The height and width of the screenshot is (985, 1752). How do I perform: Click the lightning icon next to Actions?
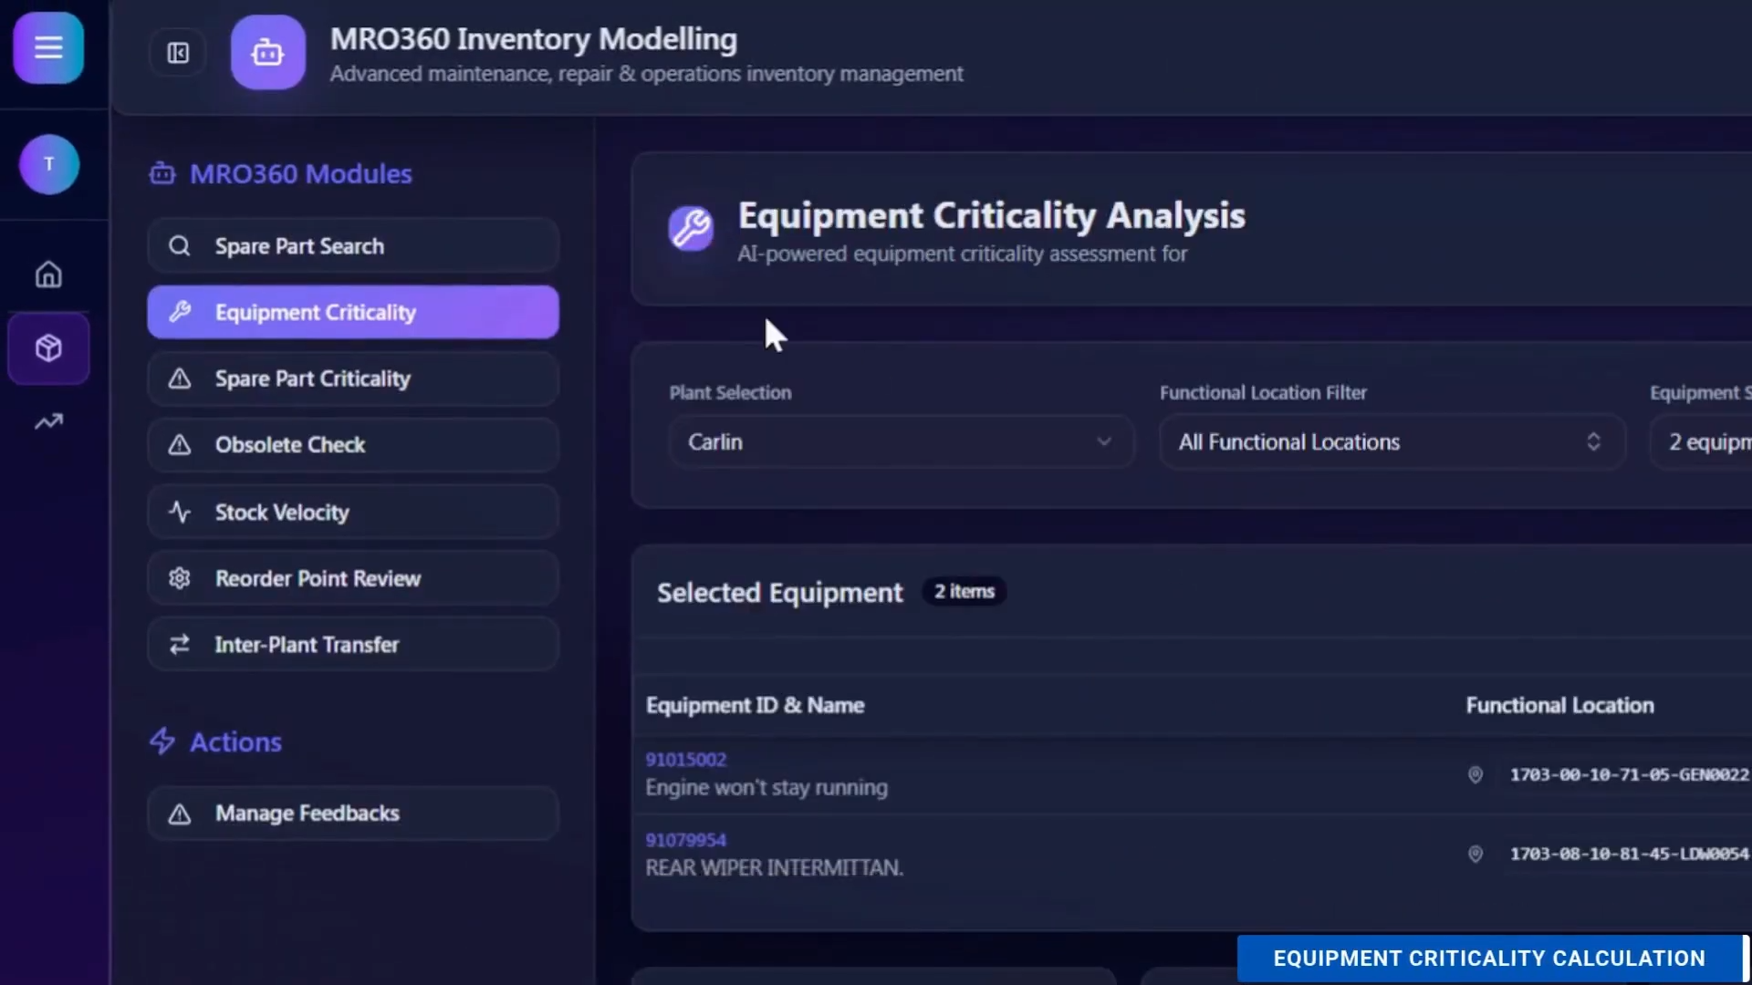point(162,741)
